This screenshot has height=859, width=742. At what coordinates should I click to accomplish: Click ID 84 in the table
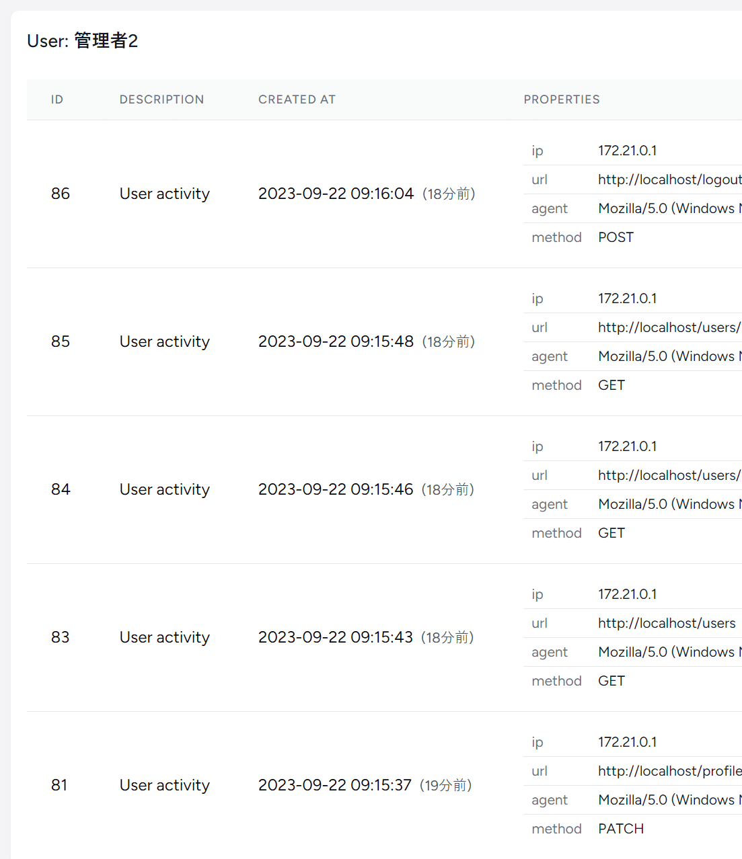[x=61, y=489]
